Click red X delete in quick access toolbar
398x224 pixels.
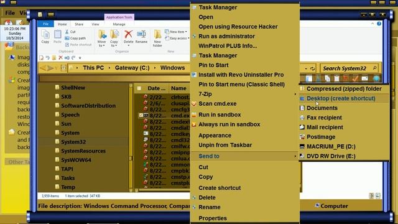point(60,58)
